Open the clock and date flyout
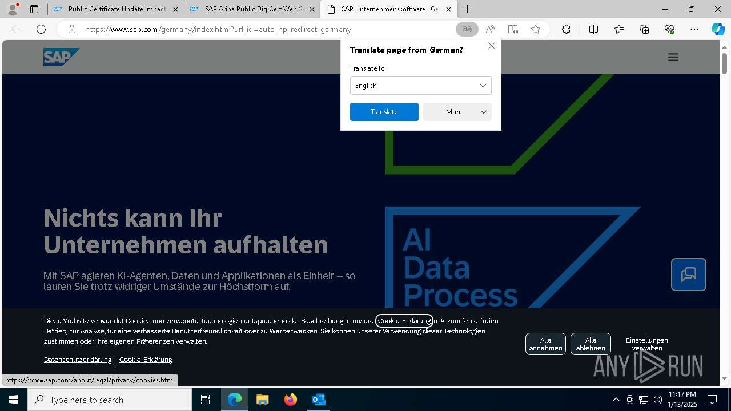 (x=682, y=400)
